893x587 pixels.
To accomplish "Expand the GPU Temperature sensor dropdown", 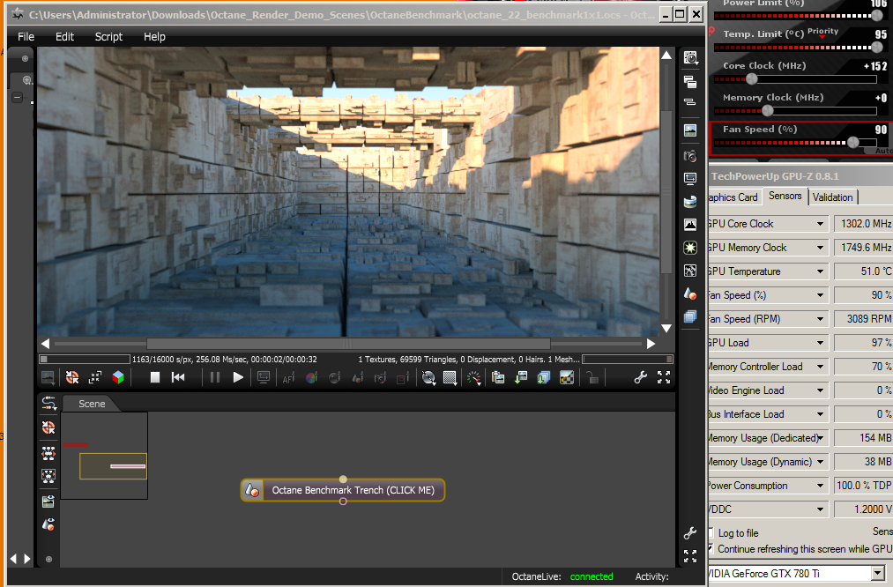I will pos(820,271).
